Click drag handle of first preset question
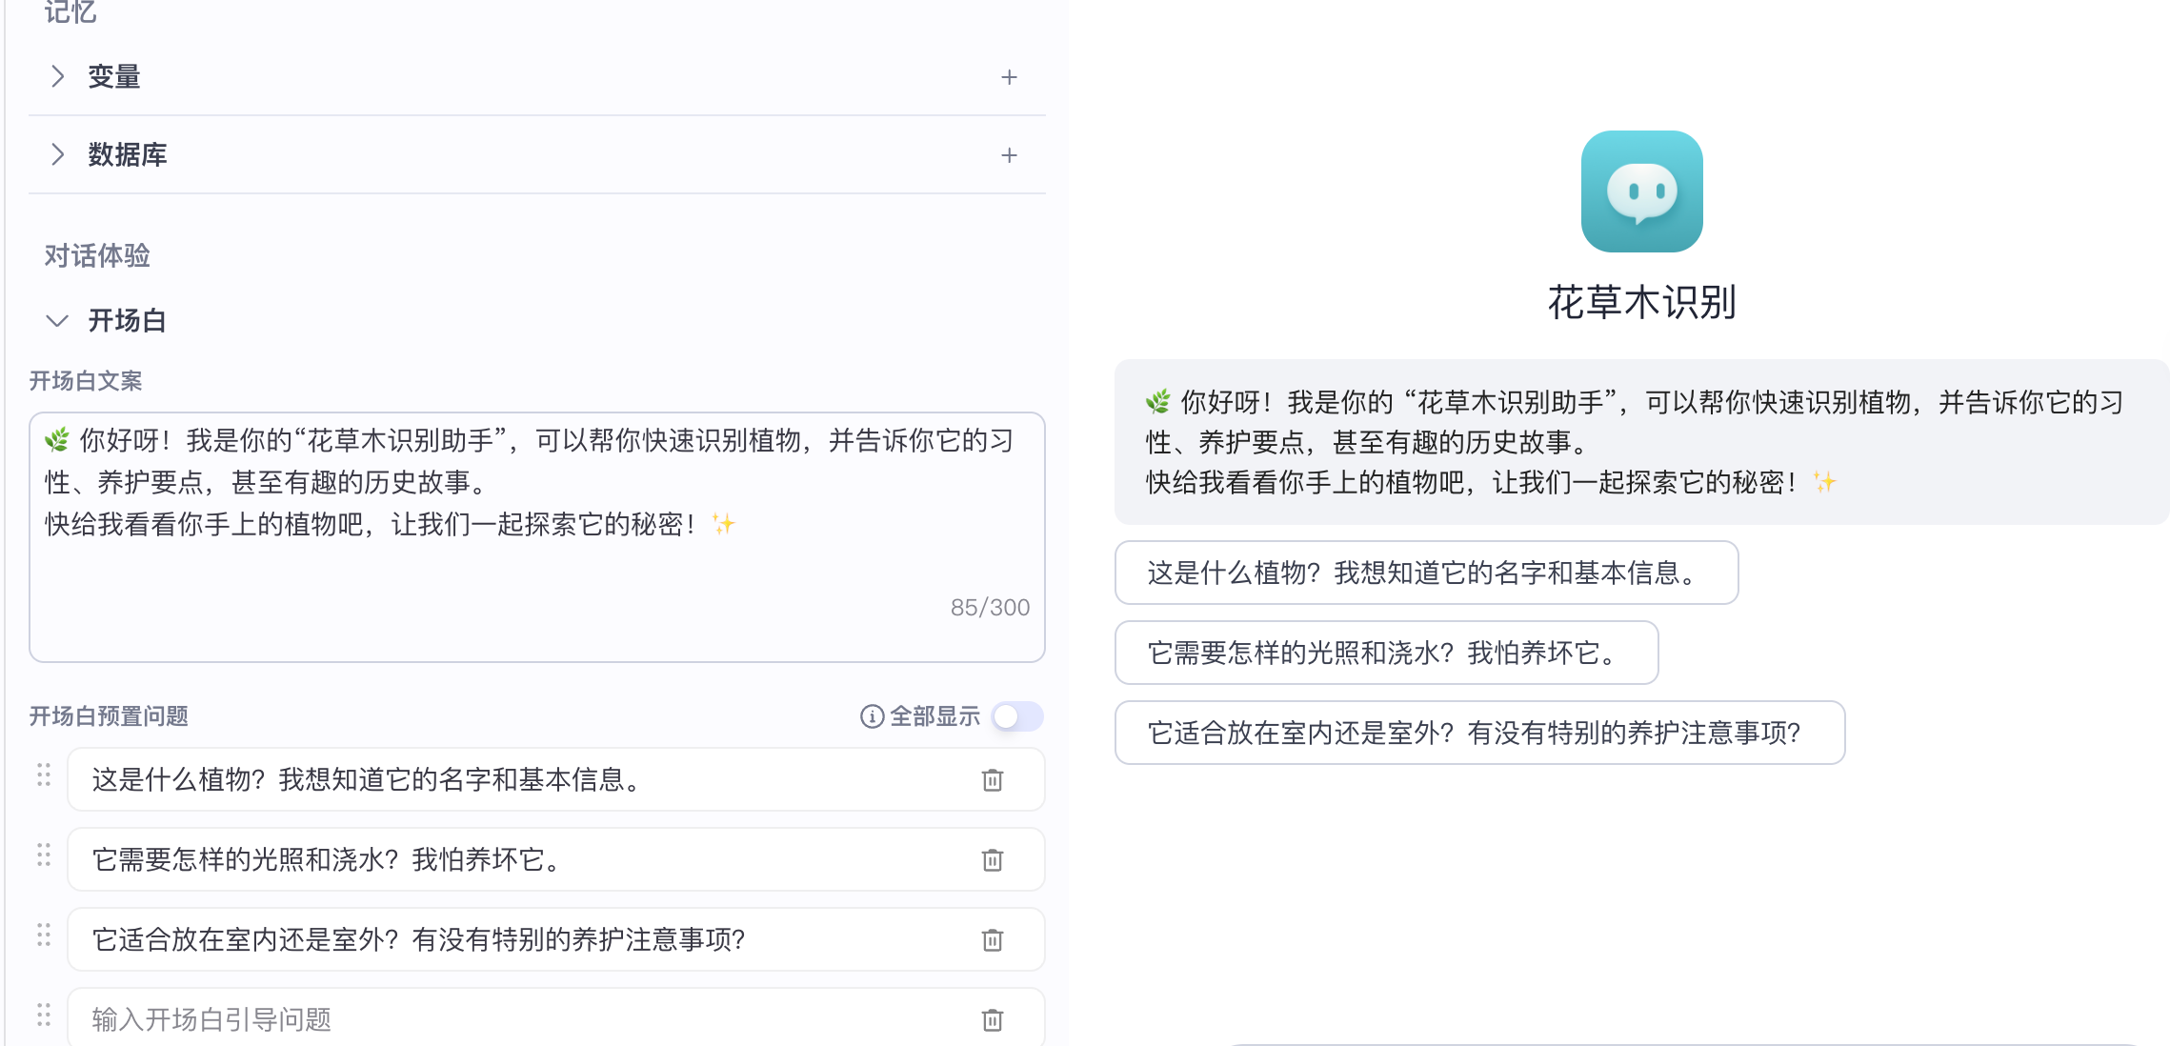 44,775
